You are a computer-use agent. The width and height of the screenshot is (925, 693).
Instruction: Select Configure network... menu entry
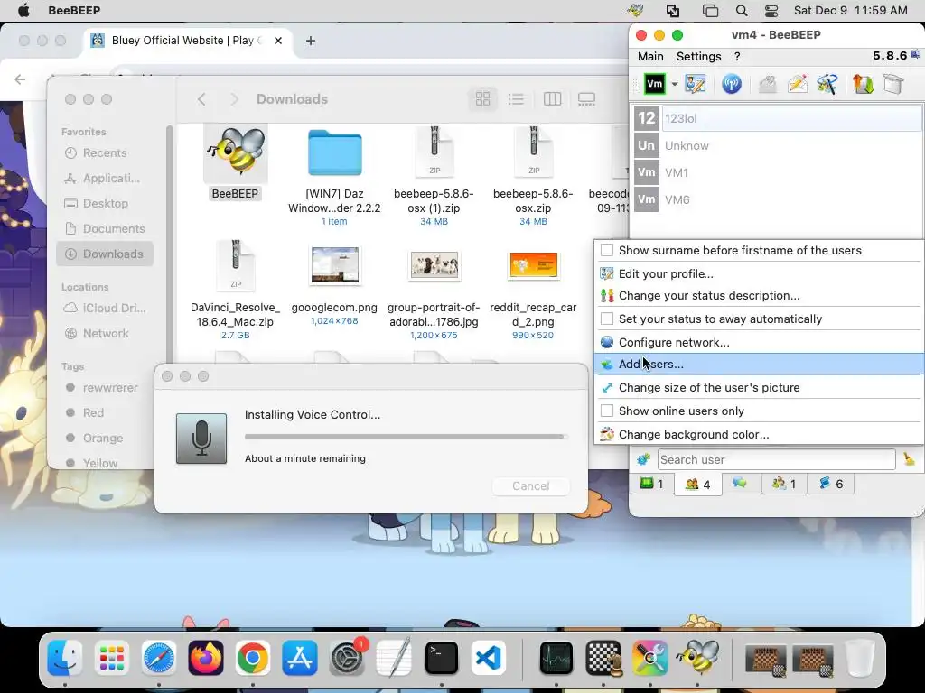point(759,342)
